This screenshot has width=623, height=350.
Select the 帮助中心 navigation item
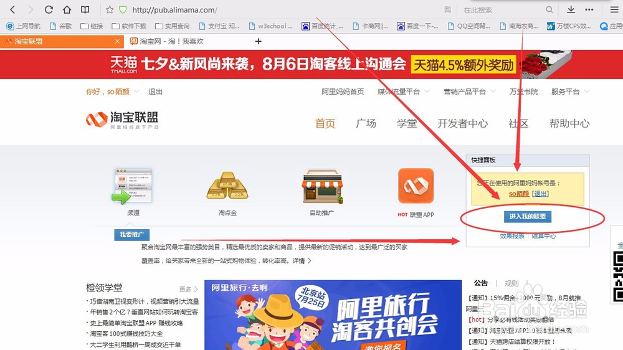(x=569, y=123)
